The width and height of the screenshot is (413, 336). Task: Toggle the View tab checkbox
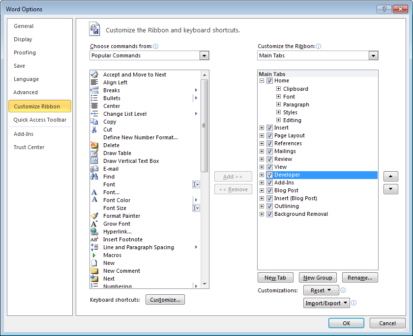(269, 167)
